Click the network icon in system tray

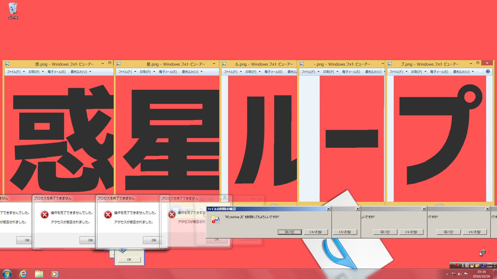point(454,274)
